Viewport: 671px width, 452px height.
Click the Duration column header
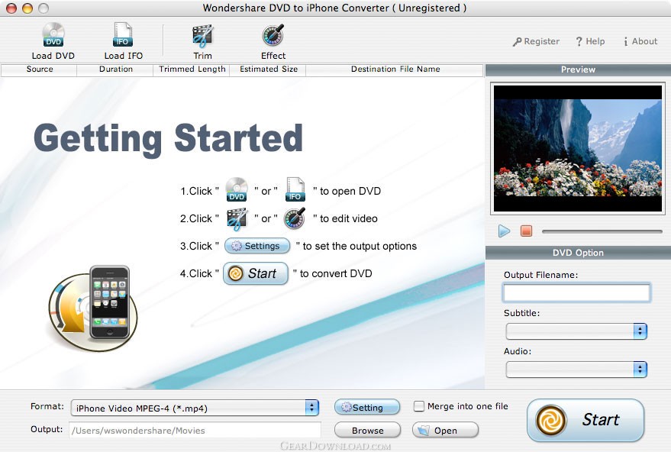coord(115,69)
